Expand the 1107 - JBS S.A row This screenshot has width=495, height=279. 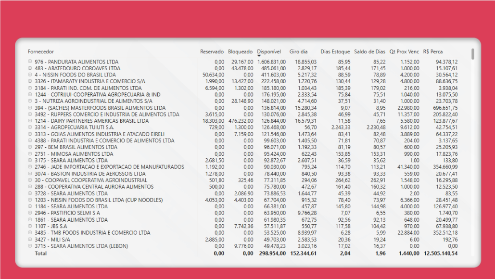coord(30,226)
